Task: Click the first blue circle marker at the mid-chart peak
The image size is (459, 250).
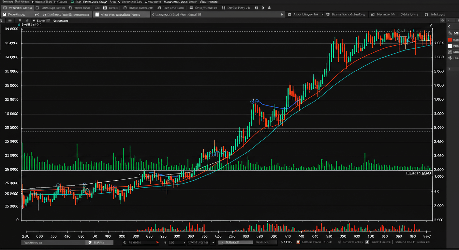Action: pyautogui.click(x=252, y=102)
